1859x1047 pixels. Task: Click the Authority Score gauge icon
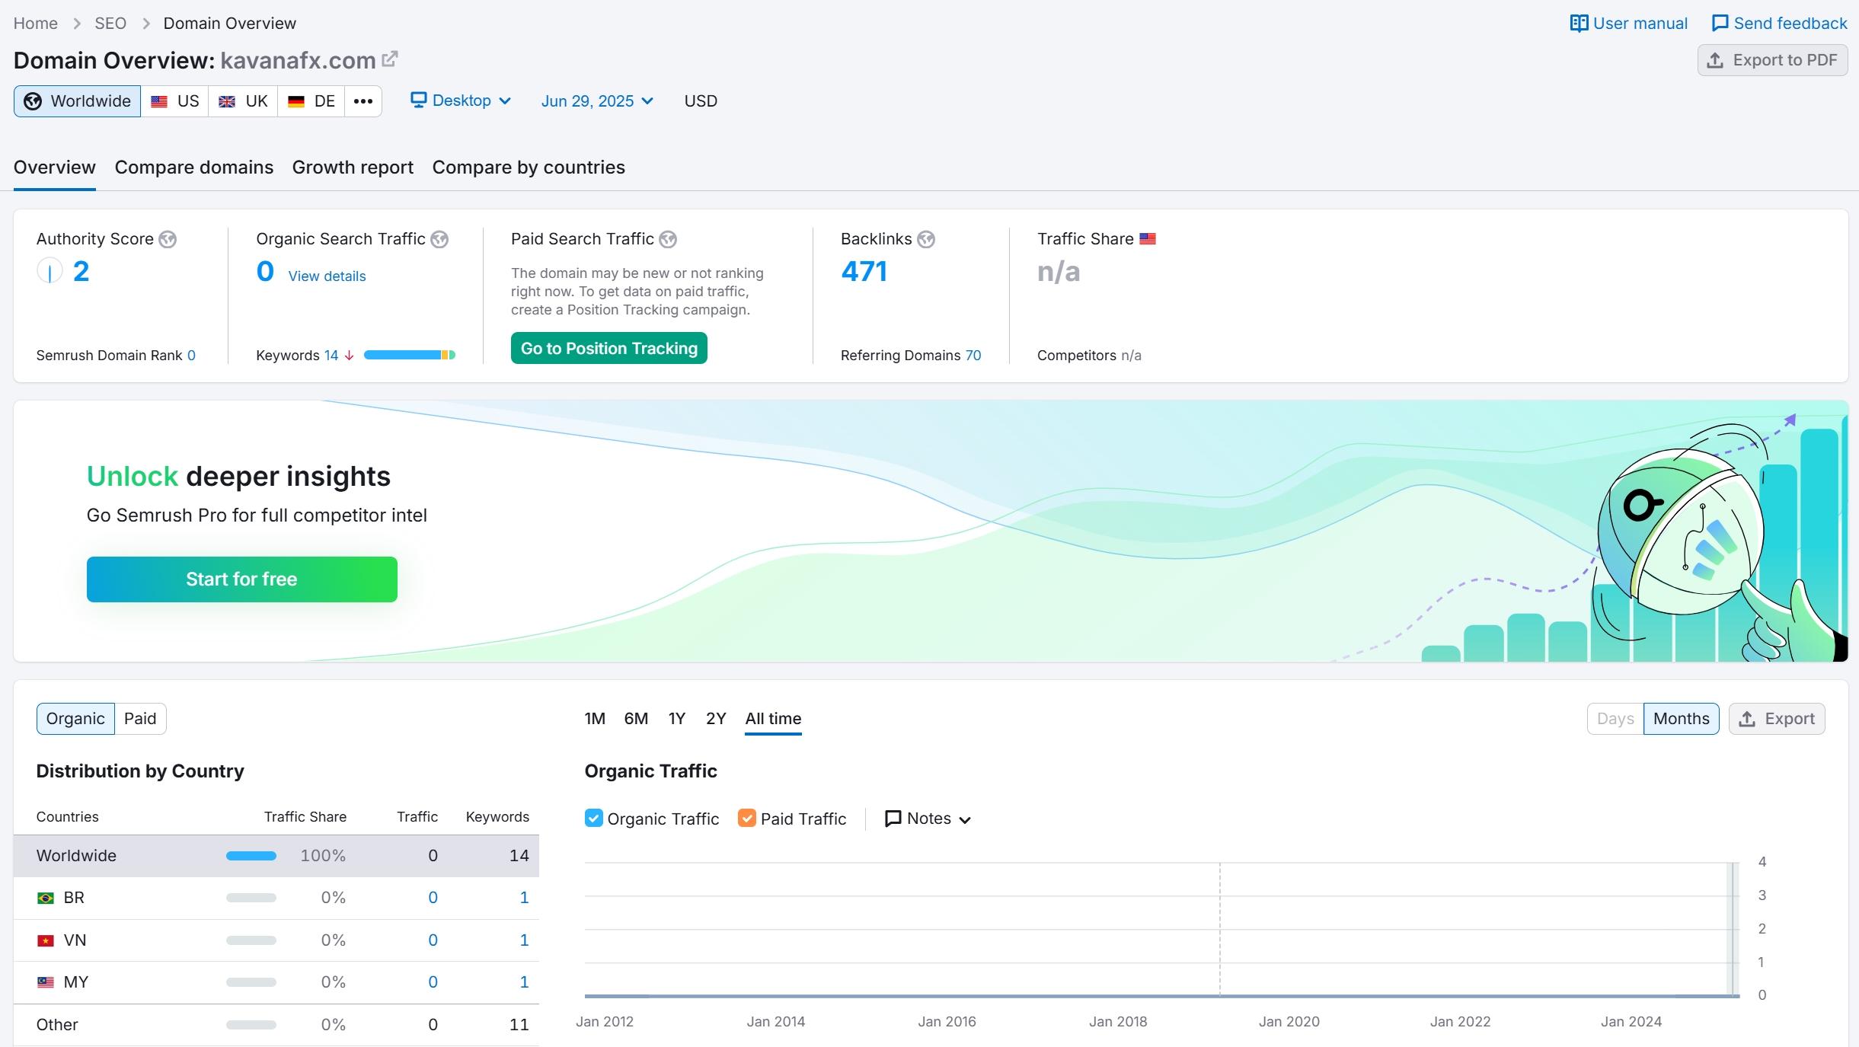(50, 271)
